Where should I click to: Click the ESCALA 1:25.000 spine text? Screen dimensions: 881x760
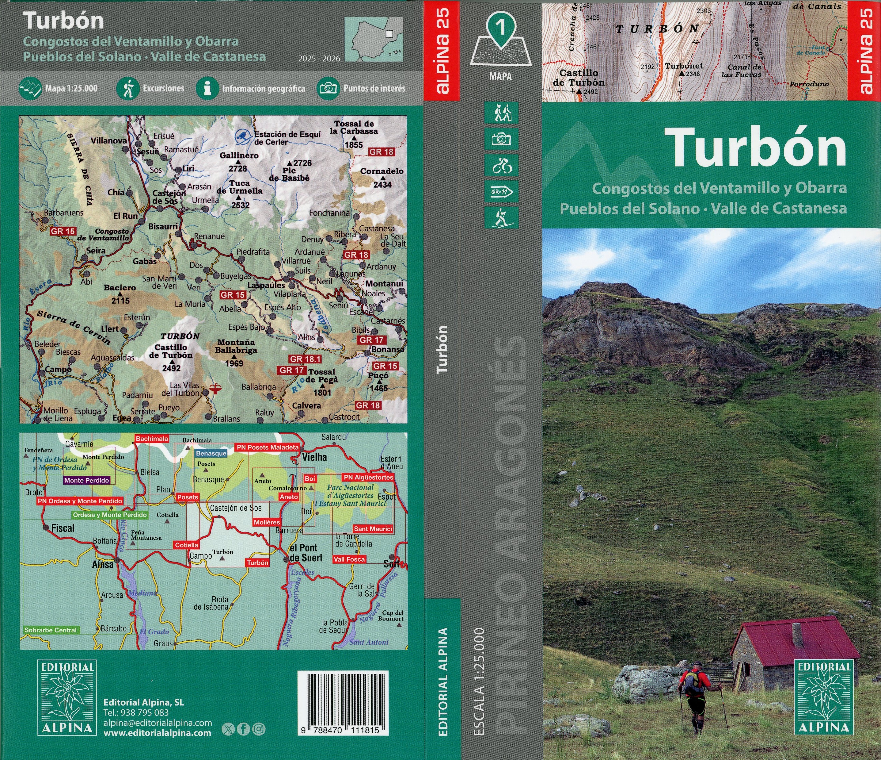click(480, 681)
